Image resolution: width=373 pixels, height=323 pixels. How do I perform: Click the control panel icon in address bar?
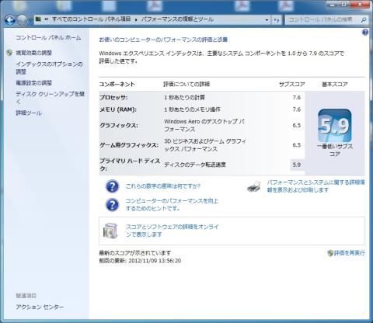(x=38, y=19)
